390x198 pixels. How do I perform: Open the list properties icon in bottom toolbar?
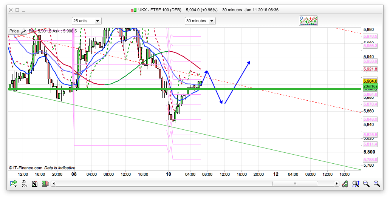pyautogui.click(x=35, y=184)
